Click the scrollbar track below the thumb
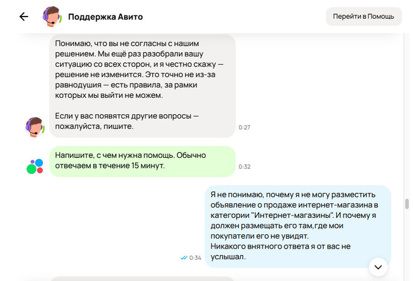Viewport: 413px width, 281px height. click(406, 247)
